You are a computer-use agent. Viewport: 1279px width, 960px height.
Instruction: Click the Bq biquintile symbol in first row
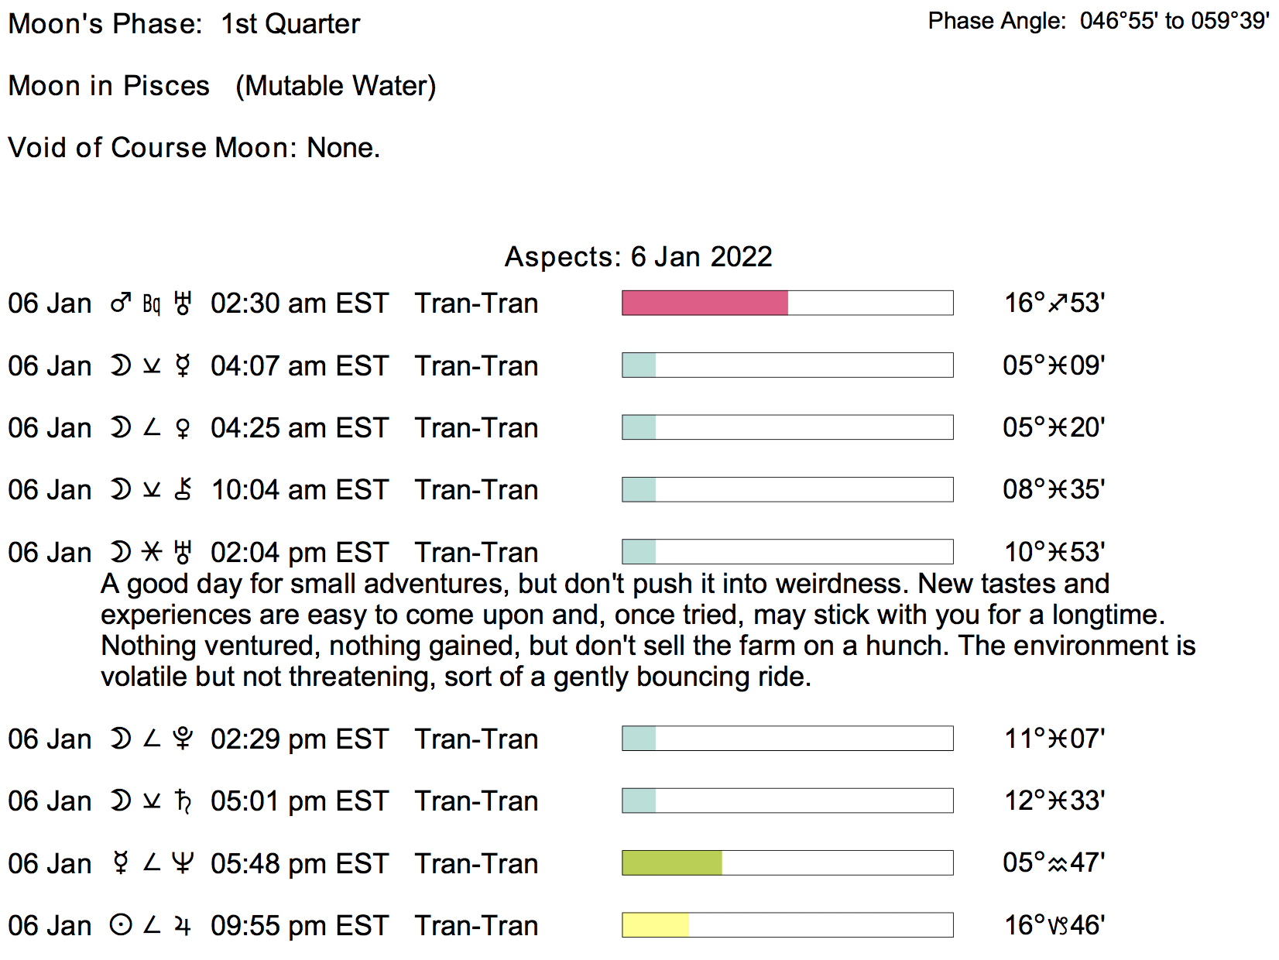click(x=152, y=304)
